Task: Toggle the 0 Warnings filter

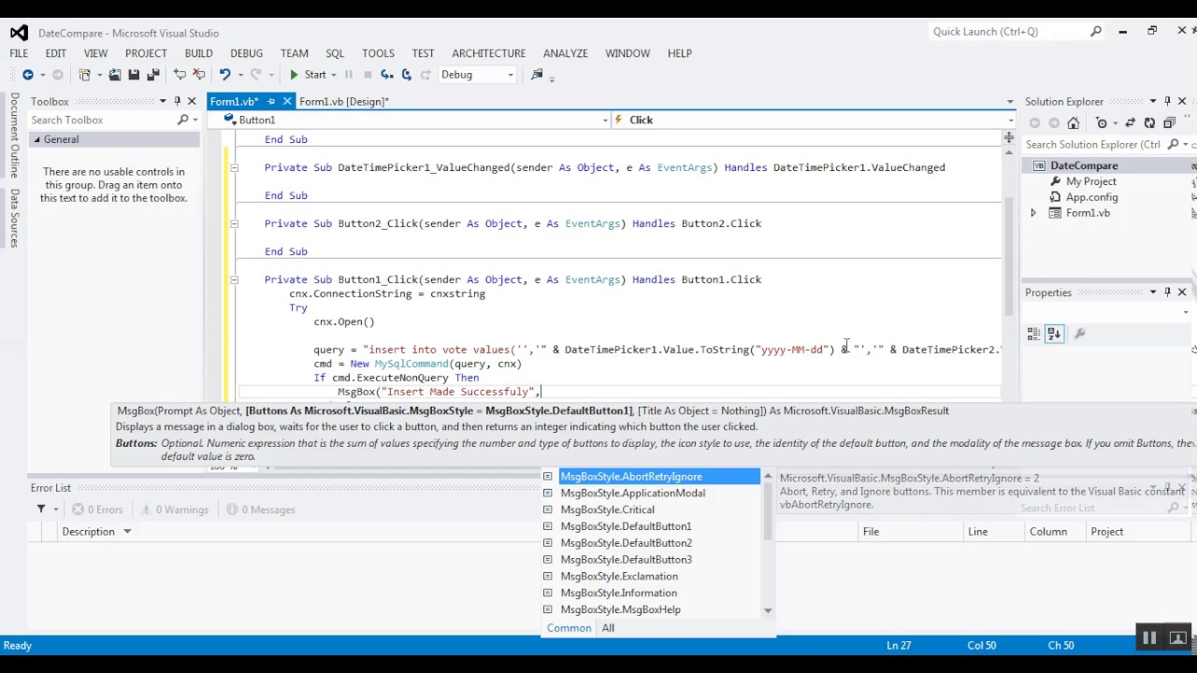Action: coord(174,509)
